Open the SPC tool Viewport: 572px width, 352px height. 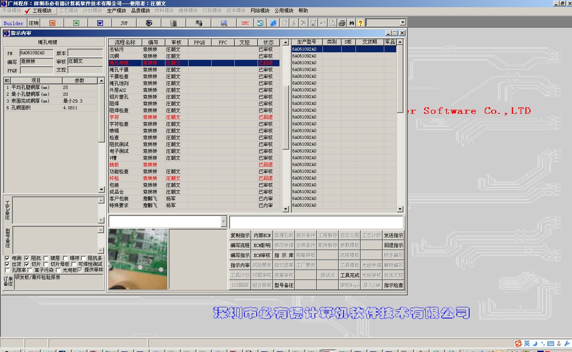point(245,23)
